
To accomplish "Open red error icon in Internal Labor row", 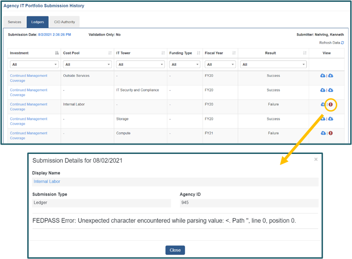I will pyautogui.click(x=331, y=105).
